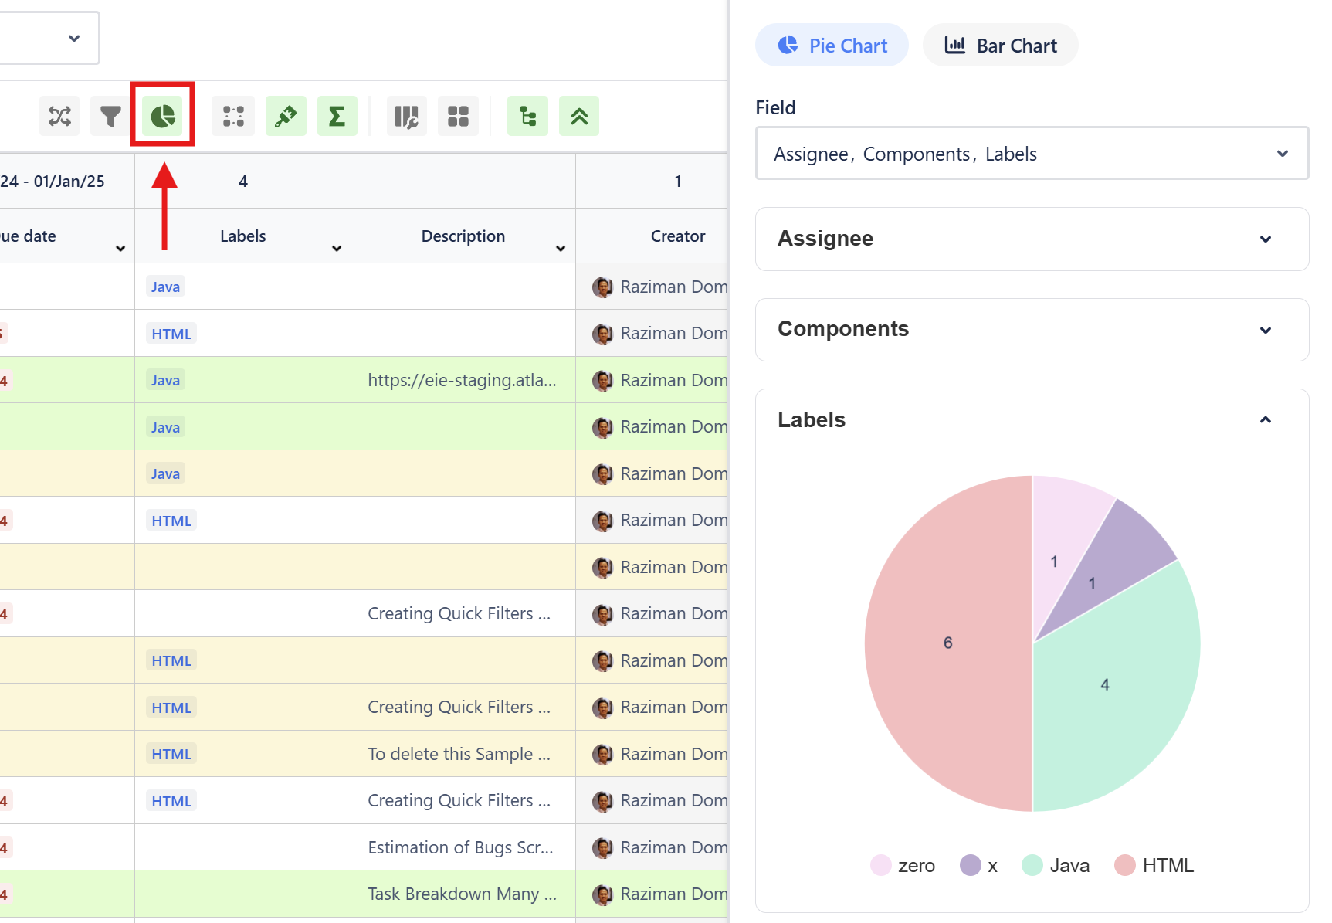The width and height of the screenshot is (1332, 923).
Task: Open the column settings wrench icon
Action: click(406, 117)
